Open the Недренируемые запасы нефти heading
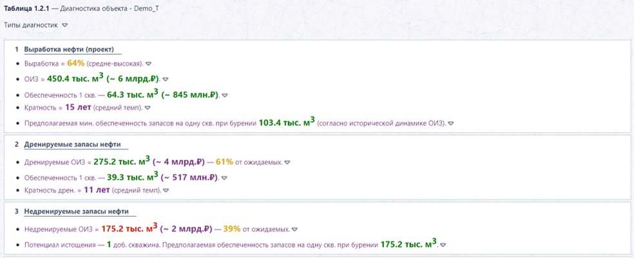634x258 pixels. click(77, 211)
